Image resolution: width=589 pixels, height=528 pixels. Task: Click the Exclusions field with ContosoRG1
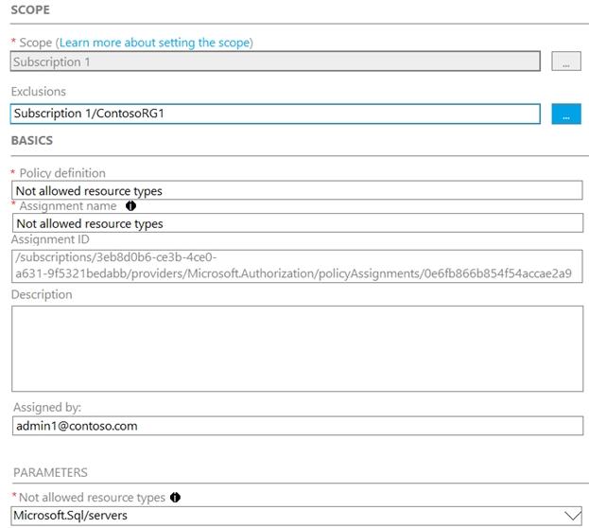[x=275, y=114]
